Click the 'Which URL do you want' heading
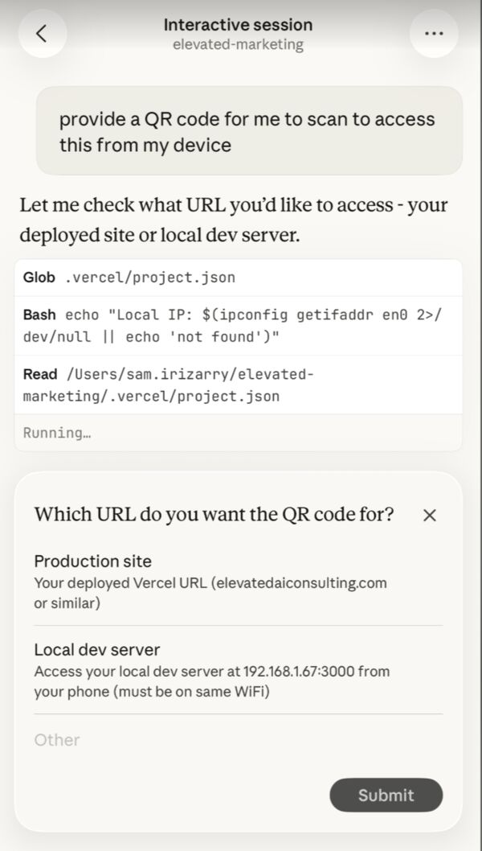 [x=214, y=515]
